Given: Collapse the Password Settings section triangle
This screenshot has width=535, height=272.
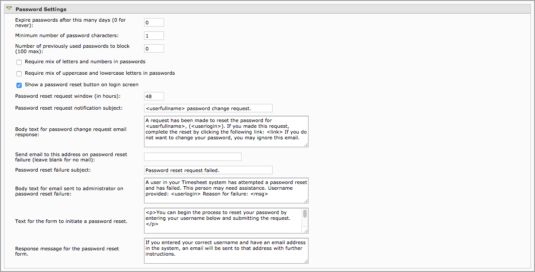Looking at the screenshot, I should (9, 8).
